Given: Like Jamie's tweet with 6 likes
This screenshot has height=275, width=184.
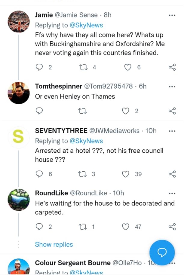Looking at the screenshot, I should coord(128,67).
